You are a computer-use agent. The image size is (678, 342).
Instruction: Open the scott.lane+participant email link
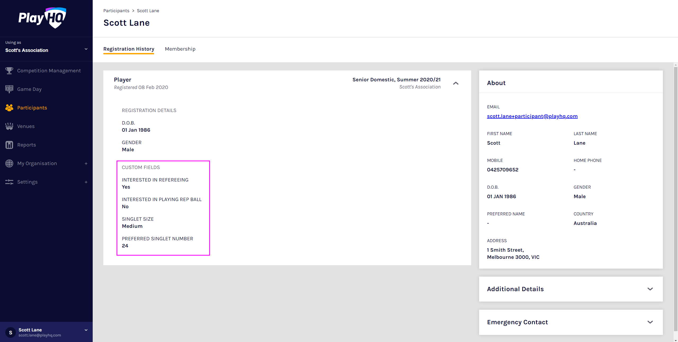coord(532,116)
